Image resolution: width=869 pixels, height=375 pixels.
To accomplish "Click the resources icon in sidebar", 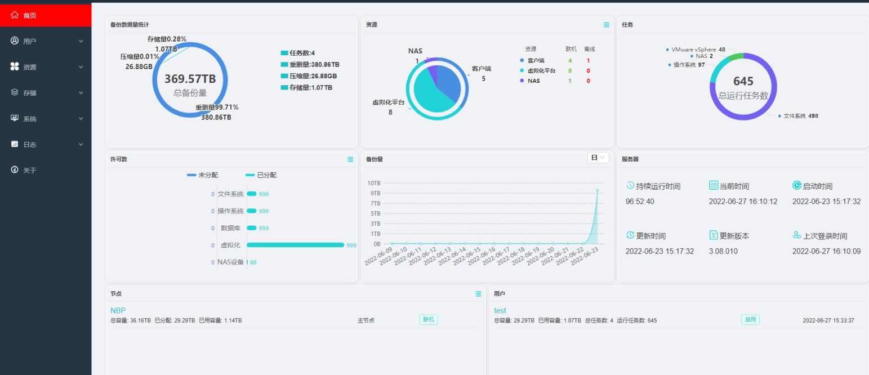I will point(15,67).
